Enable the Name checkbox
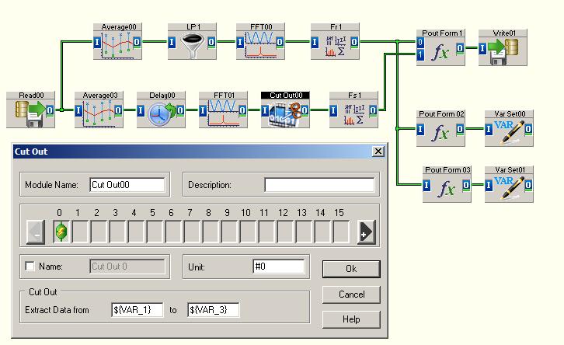This screenshot has height=345, width=564. 30,267
